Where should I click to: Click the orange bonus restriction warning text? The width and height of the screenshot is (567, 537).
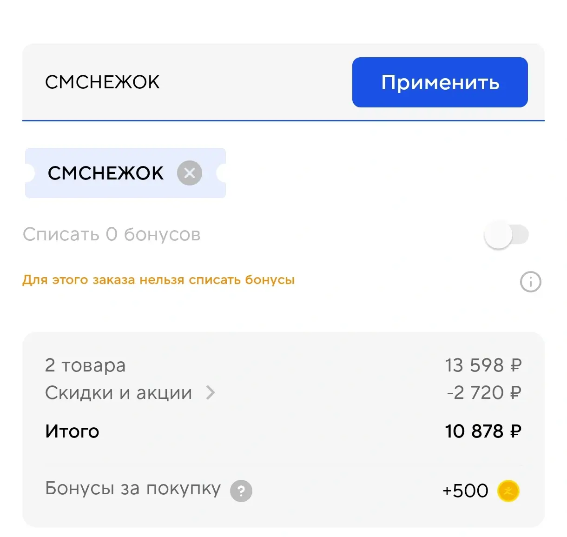click(x=158, y=280)
